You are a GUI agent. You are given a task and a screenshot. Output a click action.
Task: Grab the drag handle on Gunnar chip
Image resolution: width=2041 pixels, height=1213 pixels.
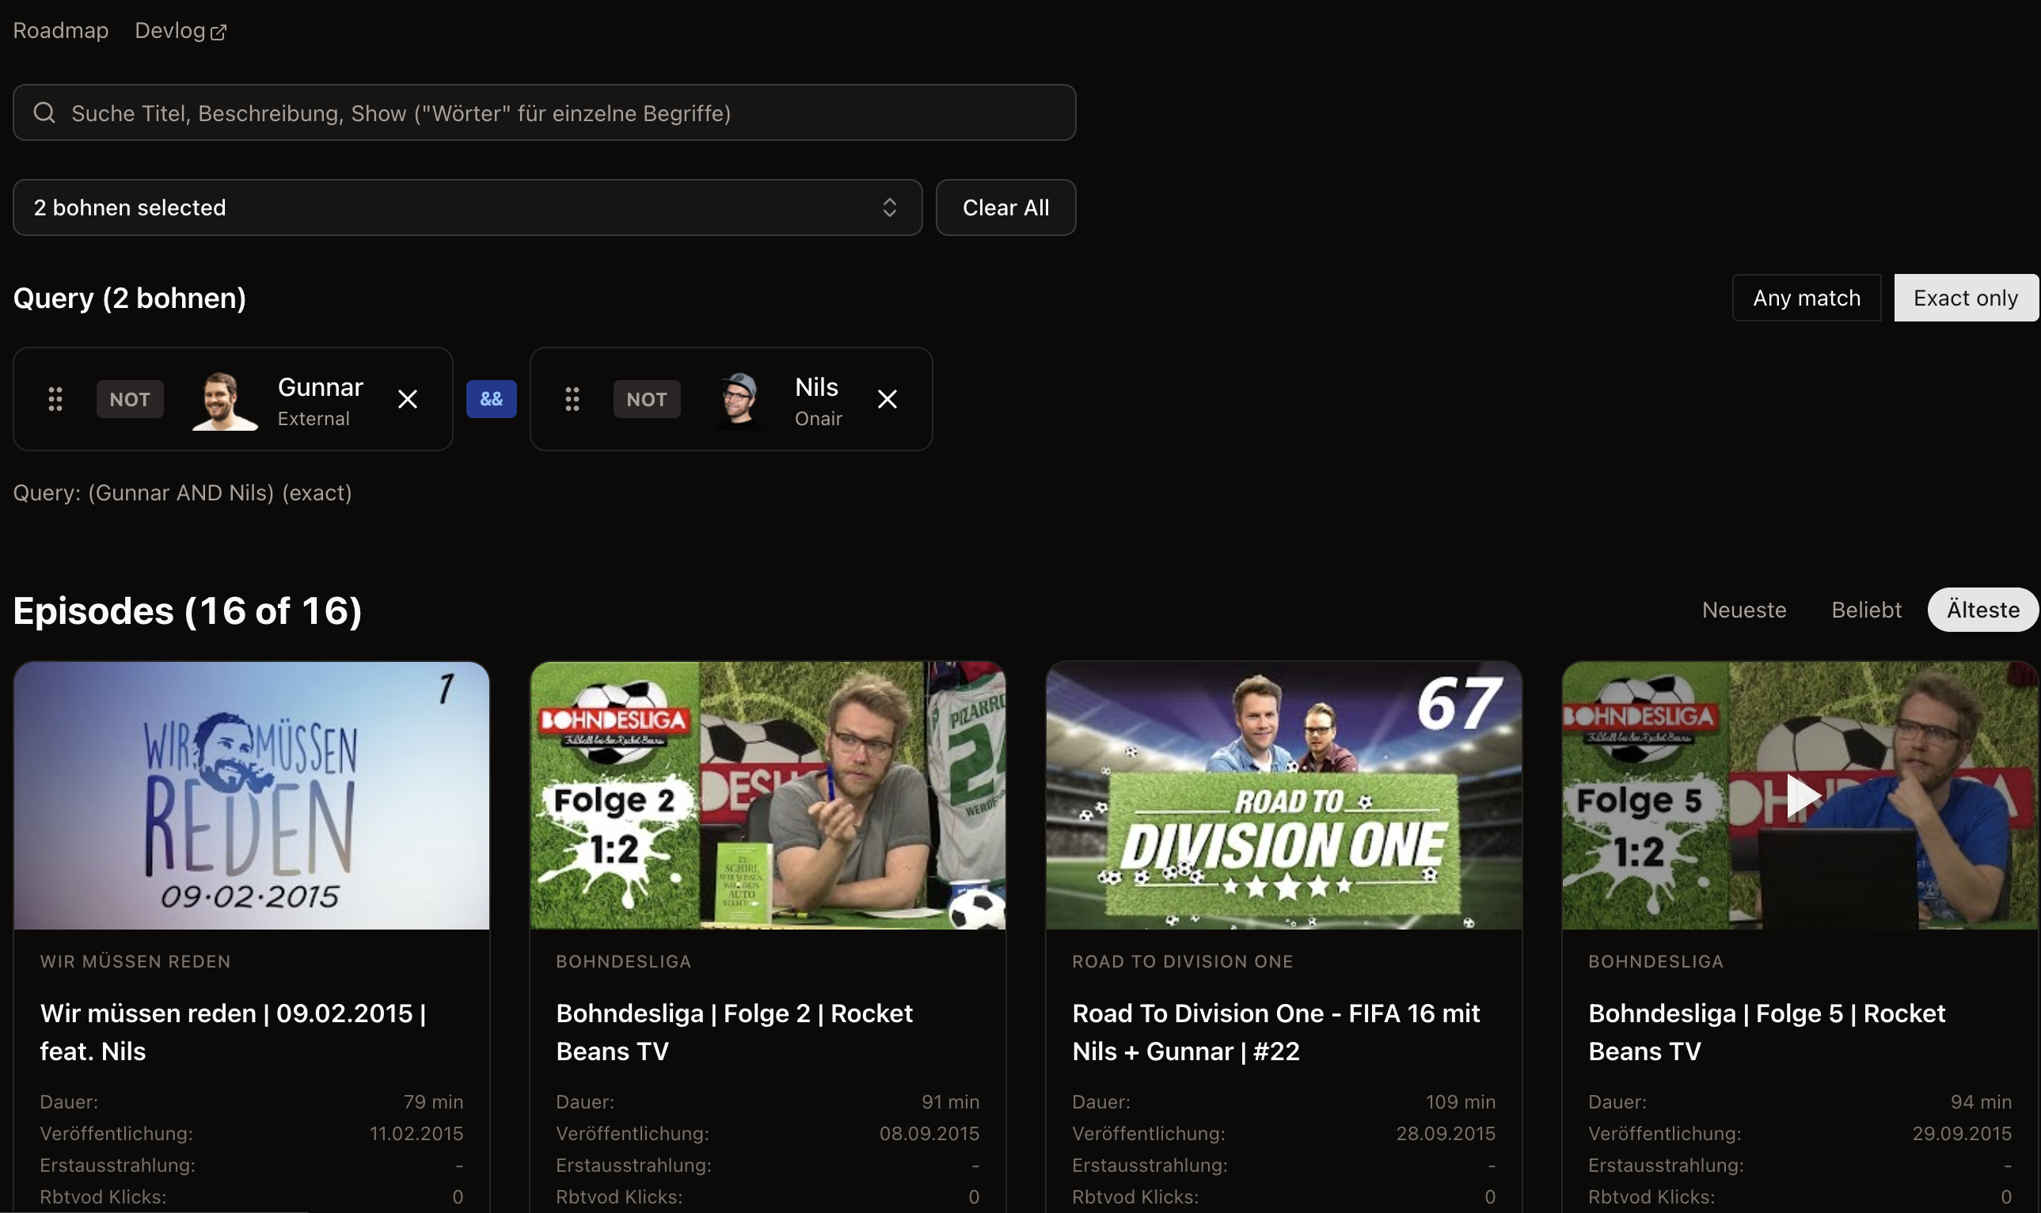(x=55, y=399)
